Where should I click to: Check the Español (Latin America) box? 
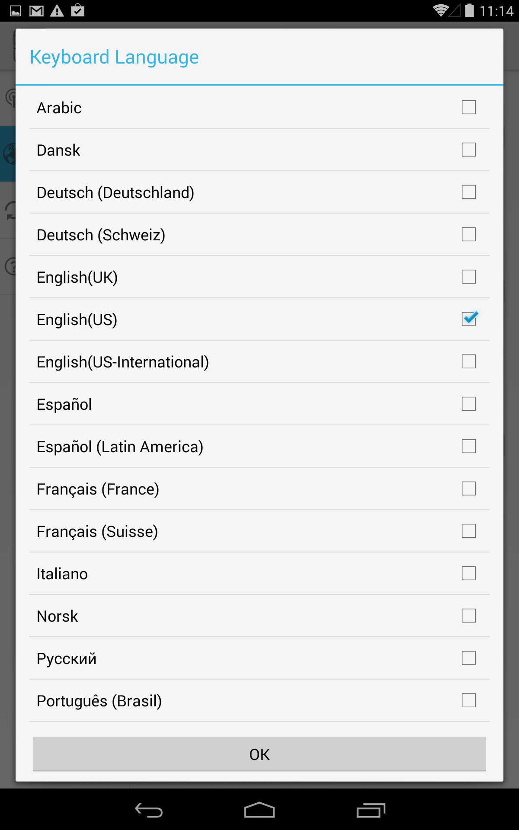click(x=468, y=446)
